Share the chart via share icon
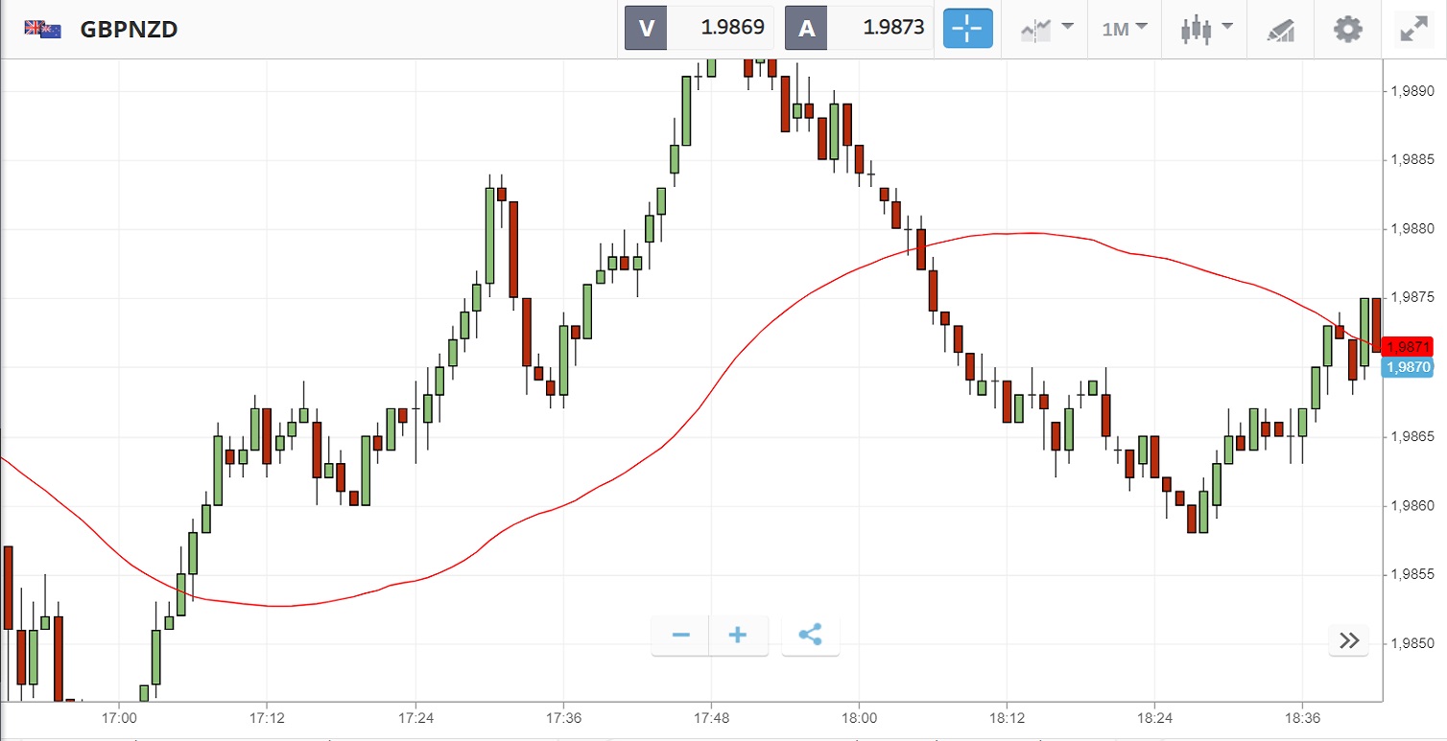 811,636
